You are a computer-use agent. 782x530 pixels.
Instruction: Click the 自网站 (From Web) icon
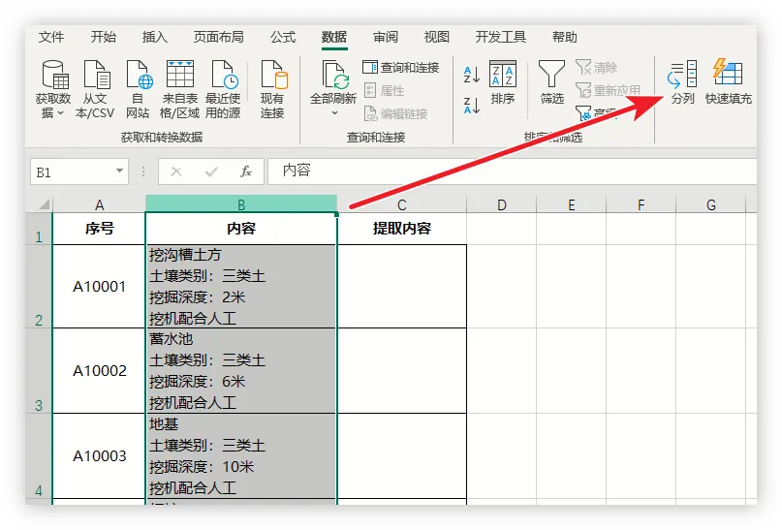[x=139, y=75]
